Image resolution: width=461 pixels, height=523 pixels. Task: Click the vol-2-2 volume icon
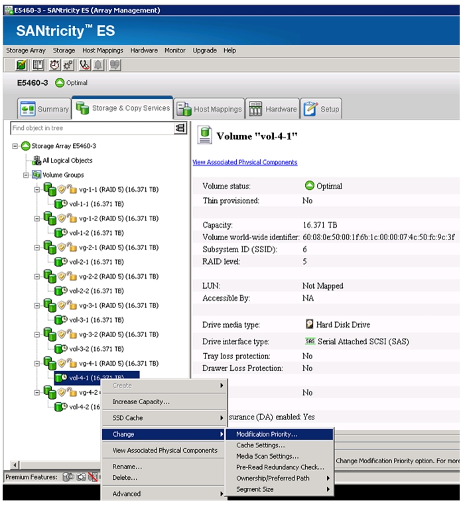(60, 291)
